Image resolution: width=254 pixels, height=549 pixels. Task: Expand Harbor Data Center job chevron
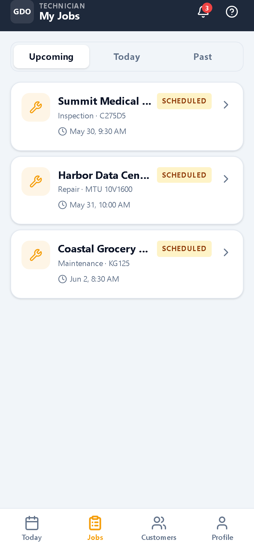[226, 179]
